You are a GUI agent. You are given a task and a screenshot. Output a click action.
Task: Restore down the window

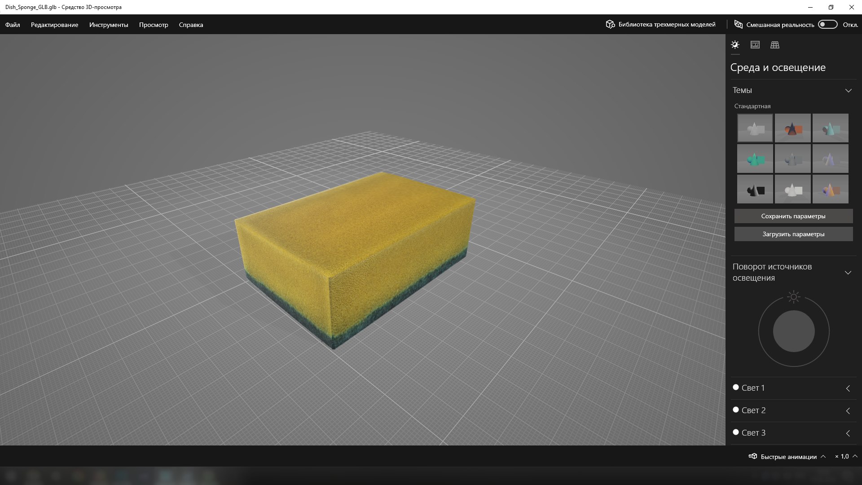coord(831,7)
